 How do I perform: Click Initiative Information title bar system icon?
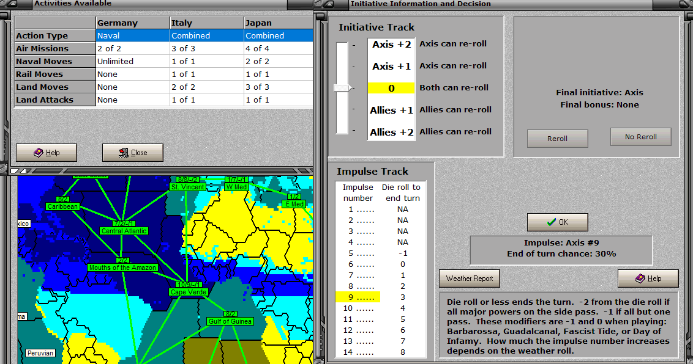tap(329, 4)
